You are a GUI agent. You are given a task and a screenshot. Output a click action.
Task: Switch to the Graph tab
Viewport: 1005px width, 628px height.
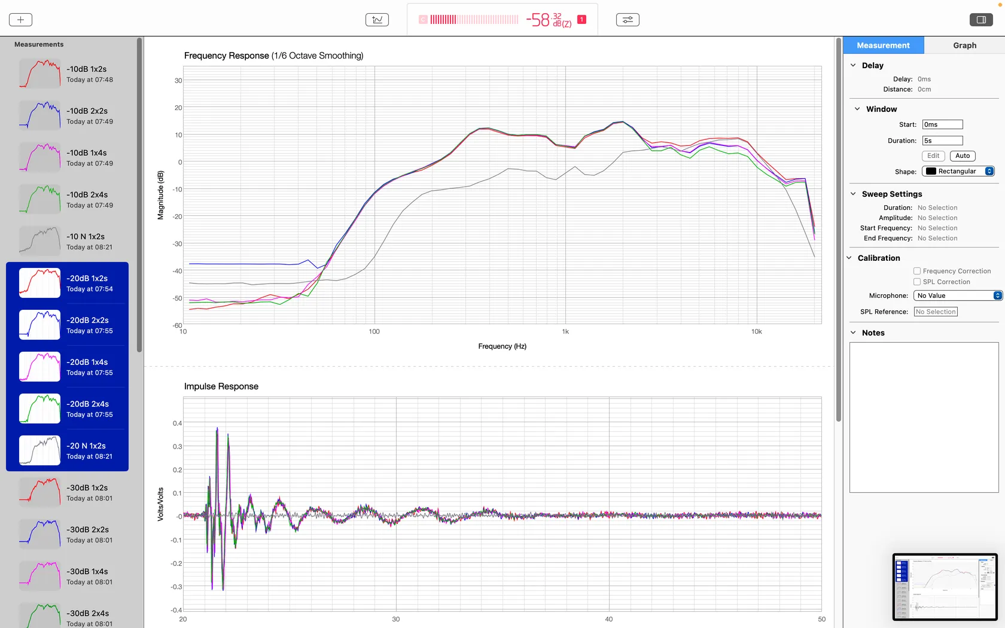(x=964, y=45)
